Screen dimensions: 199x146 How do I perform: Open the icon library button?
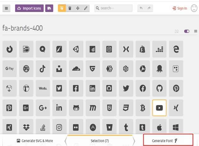49,8
